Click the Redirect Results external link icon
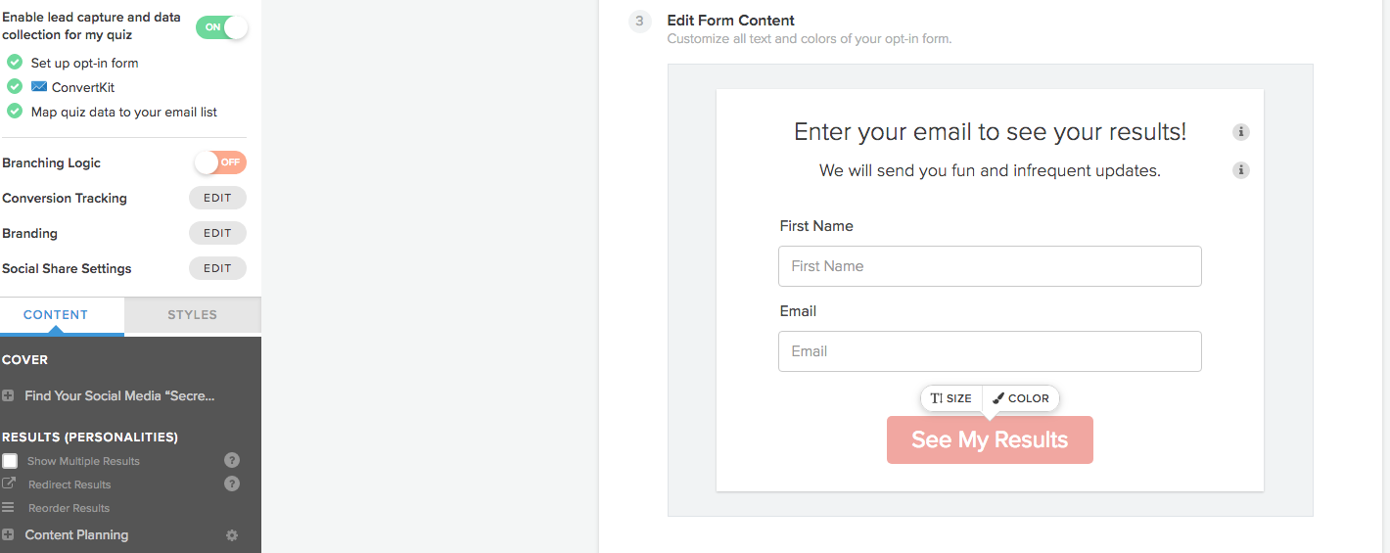 [x=9, y=484]
